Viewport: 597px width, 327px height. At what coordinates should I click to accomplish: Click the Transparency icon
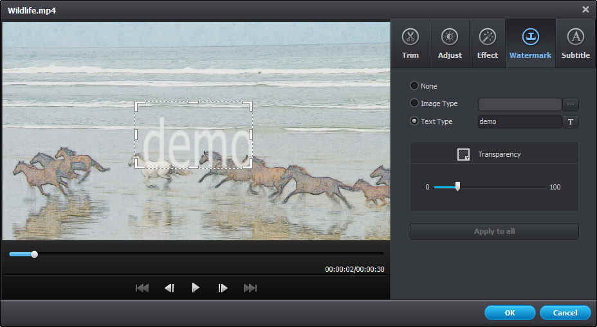pos(463,154)
